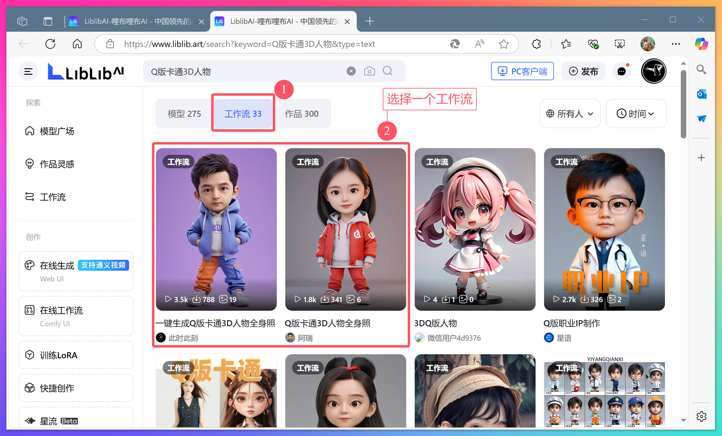The image size is (722, 436).
Task: Expand the 时间 sort dropdown
Action: coord(636,114)
